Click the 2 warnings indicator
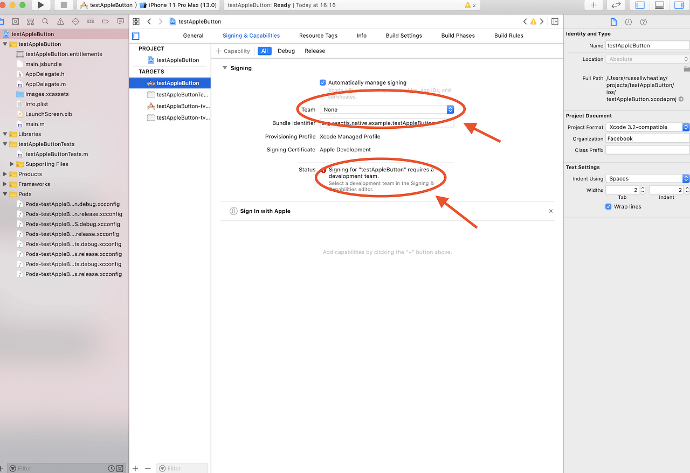The image size is (690, 473). point(470,5)
